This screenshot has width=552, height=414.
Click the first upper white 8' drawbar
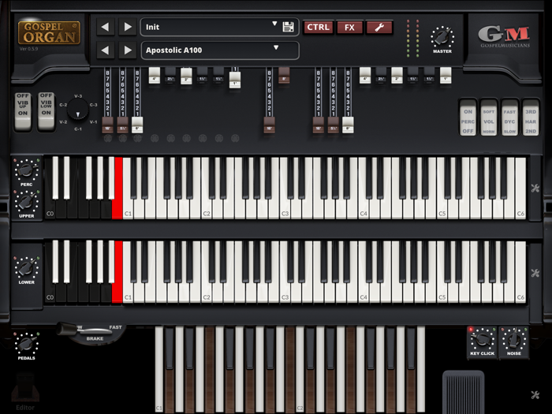pyautogui.click(x=137, y=125)
